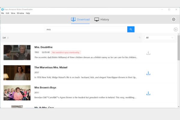Screen dimensions: 180x120
Task: Click the 'Mrs. Doubtfire' title
Action: click(43, 47)
